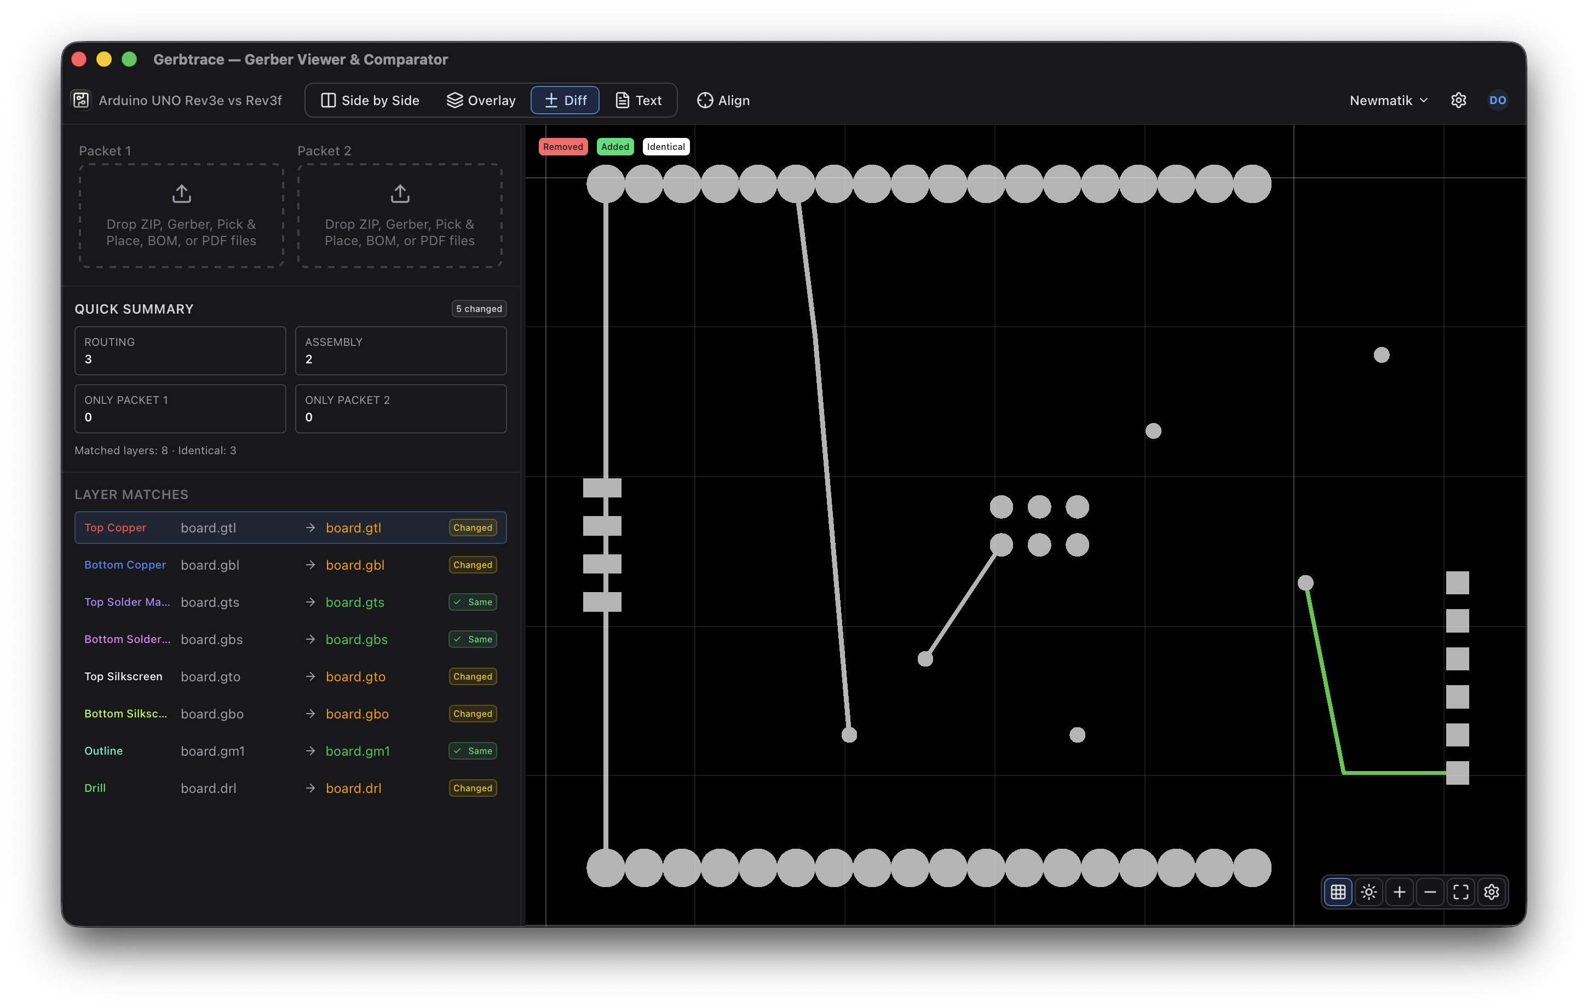Click the Gerbtrace app logo icon

click(81, 100)
